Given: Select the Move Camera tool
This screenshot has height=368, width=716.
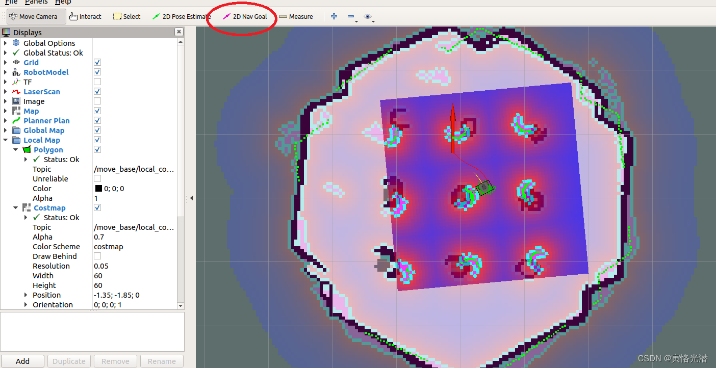Looking at the screenshot, I should [x=36, y=16].
